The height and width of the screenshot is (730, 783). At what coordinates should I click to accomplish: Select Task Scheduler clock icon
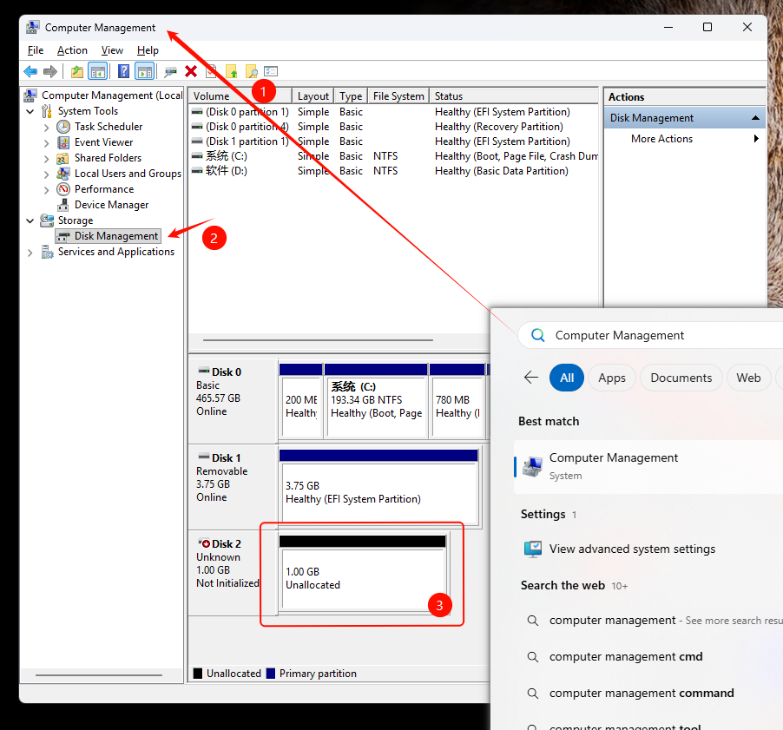63,127
